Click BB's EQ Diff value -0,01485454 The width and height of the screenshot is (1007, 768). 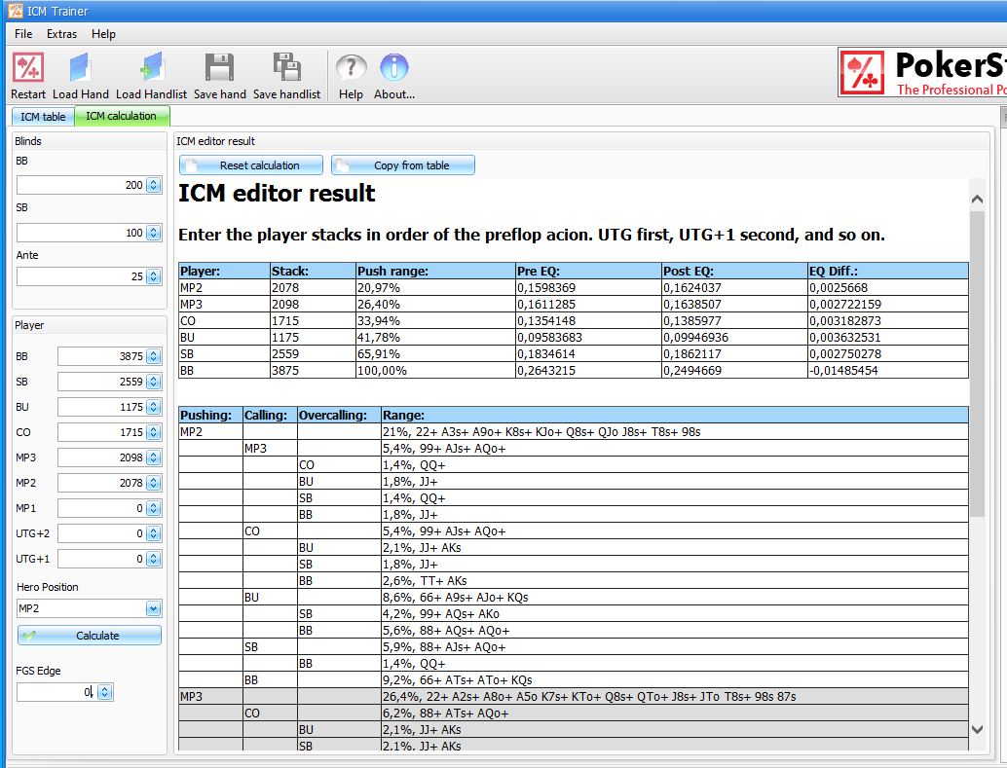[x=887, y=371]
